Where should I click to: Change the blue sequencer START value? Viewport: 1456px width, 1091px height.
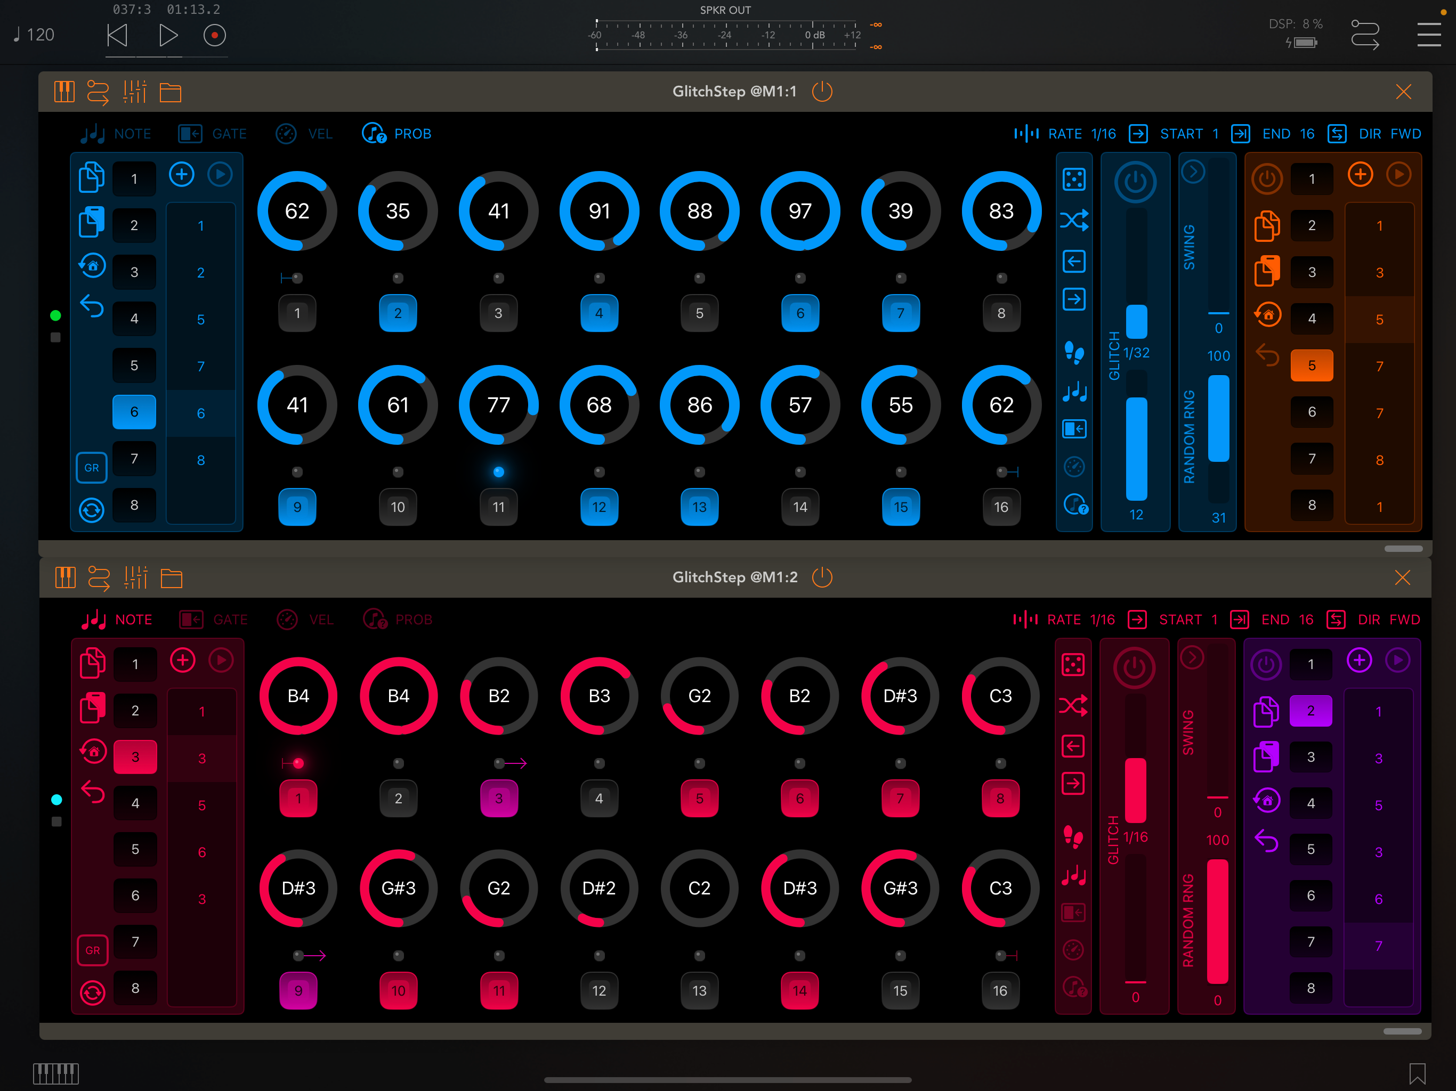click(x=1174, y=134)
